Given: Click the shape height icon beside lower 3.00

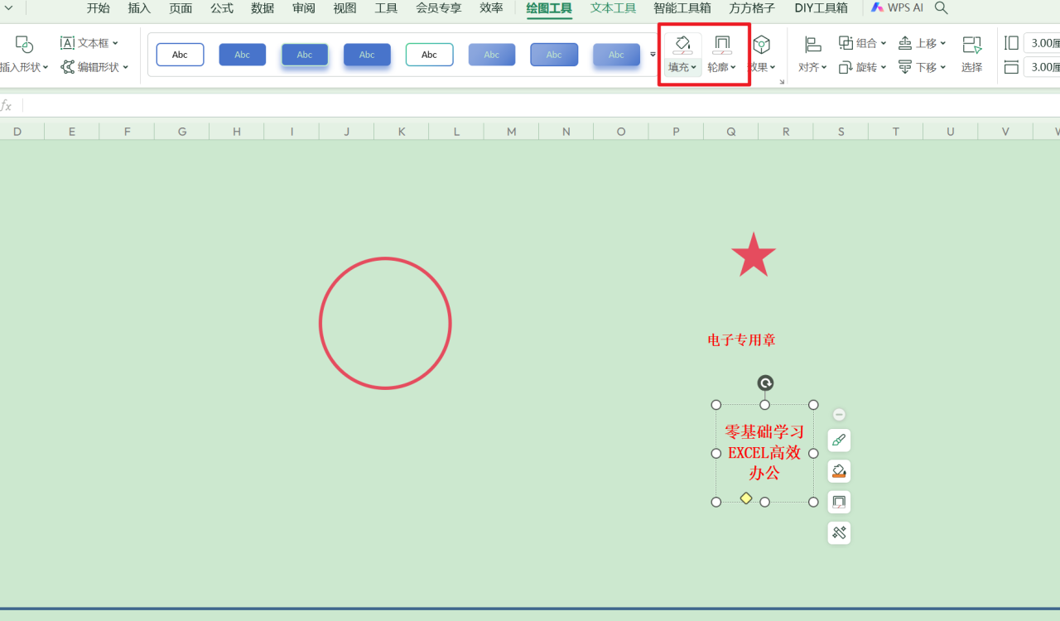Looking at the screenshot, I should [1011, 67].
